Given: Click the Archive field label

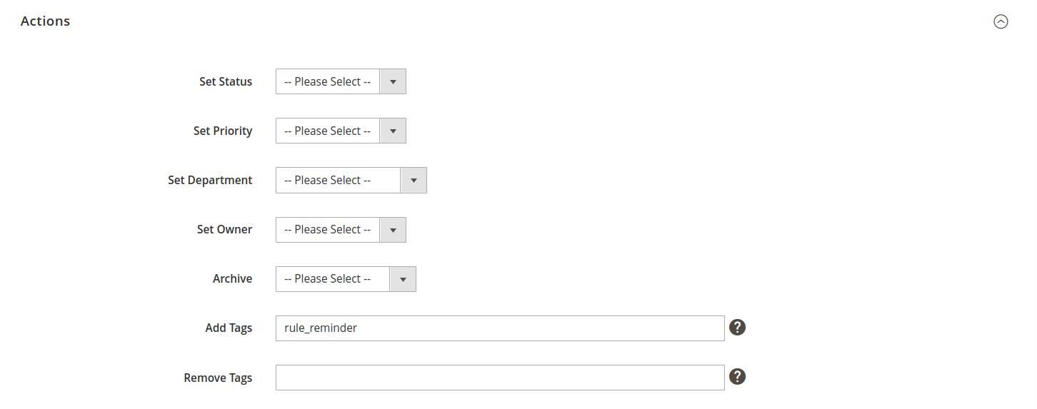Looking at the screenshot, I should (x=232, y=278).
